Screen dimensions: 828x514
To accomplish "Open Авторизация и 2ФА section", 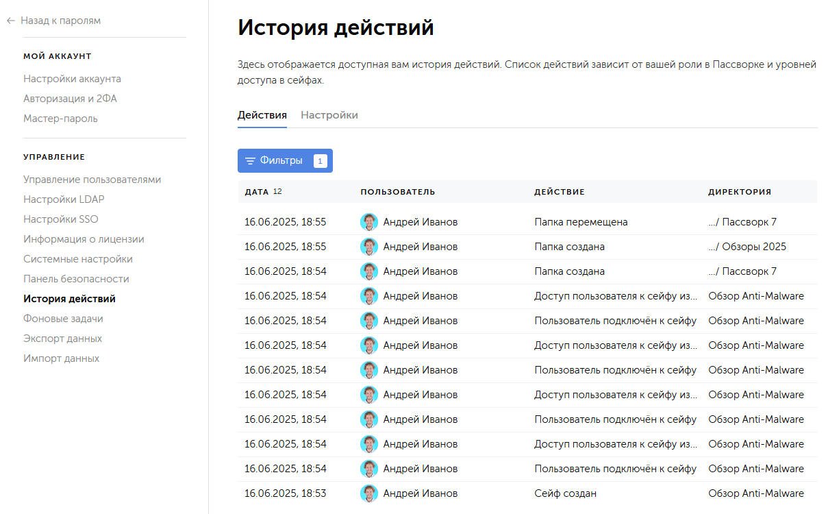I will point(70,99).
